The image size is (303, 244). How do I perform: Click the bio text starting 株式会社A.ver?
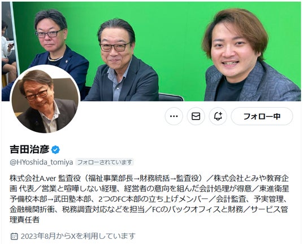click(149, 199)
